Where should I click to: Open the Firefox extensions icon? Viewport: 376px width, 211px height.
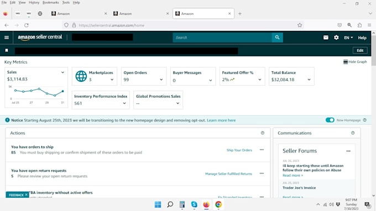[359, 25]
